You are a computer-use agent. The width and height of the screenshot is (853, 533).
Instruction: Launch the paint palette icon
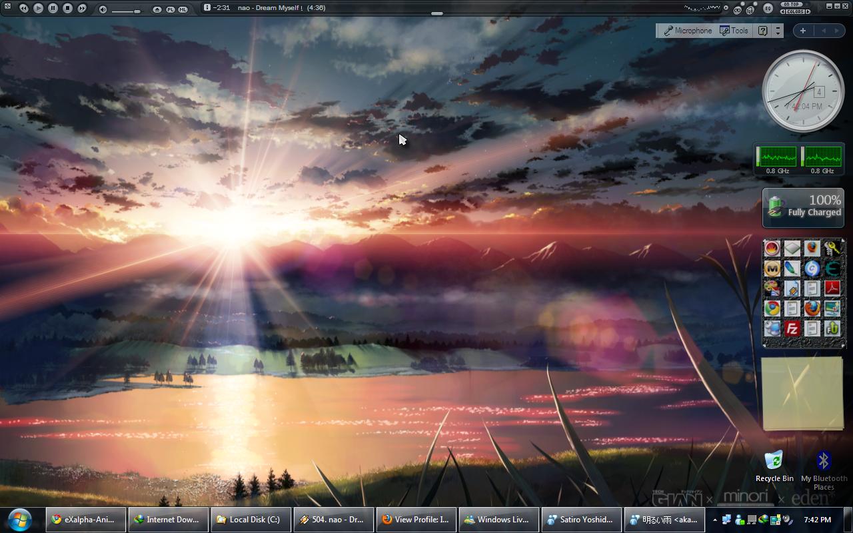tap(772, 288)
